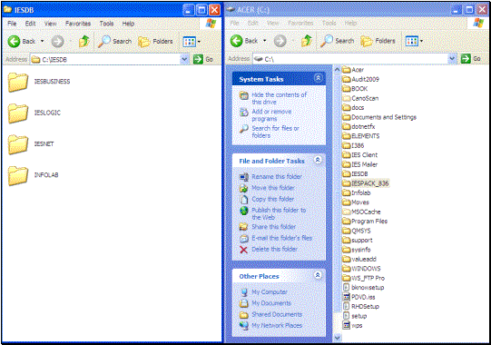Expand address bar dropdown in IESDB window

click(185, 59)
